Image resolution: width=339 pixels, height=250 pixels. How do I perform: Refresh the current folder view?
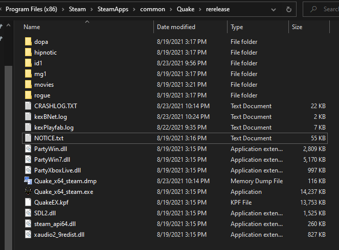(x=289, y=9)
